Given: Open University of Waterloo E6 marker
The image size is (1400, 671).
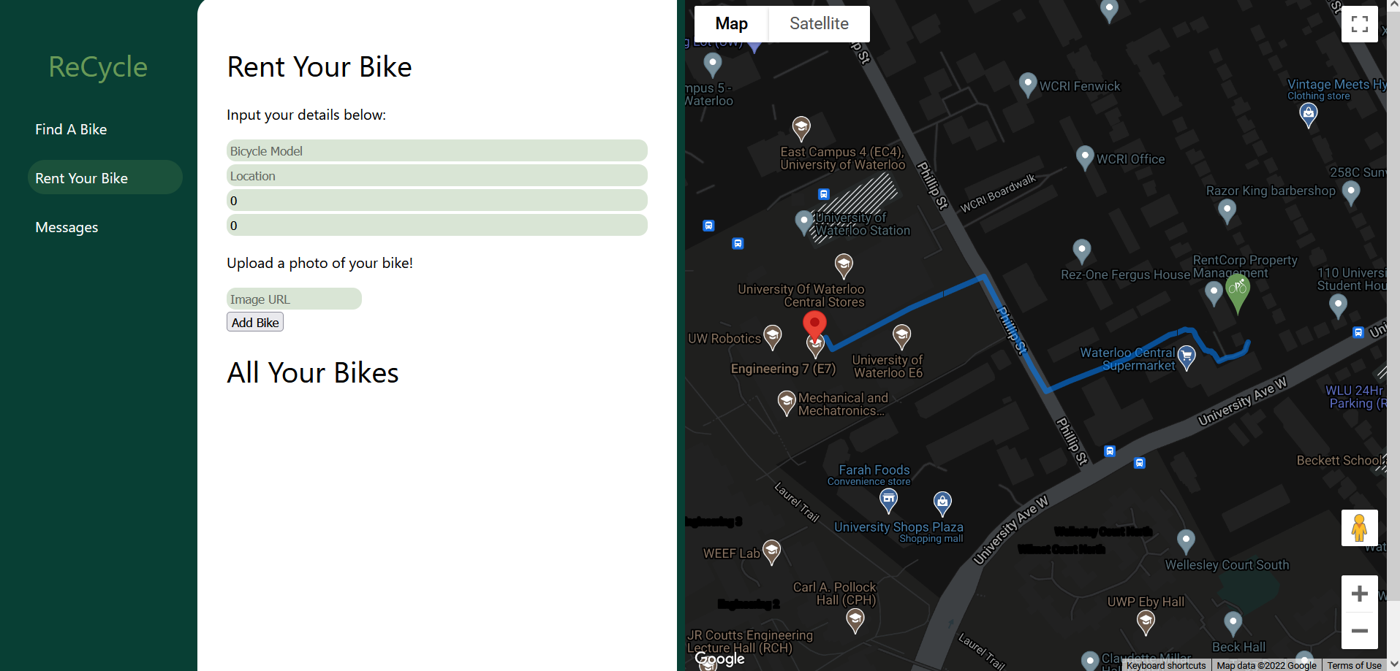Looking at the screenshot, I should tap(902, 337).
